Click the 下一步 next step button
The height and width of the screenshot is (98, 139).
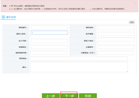click(x=69, y=96)
